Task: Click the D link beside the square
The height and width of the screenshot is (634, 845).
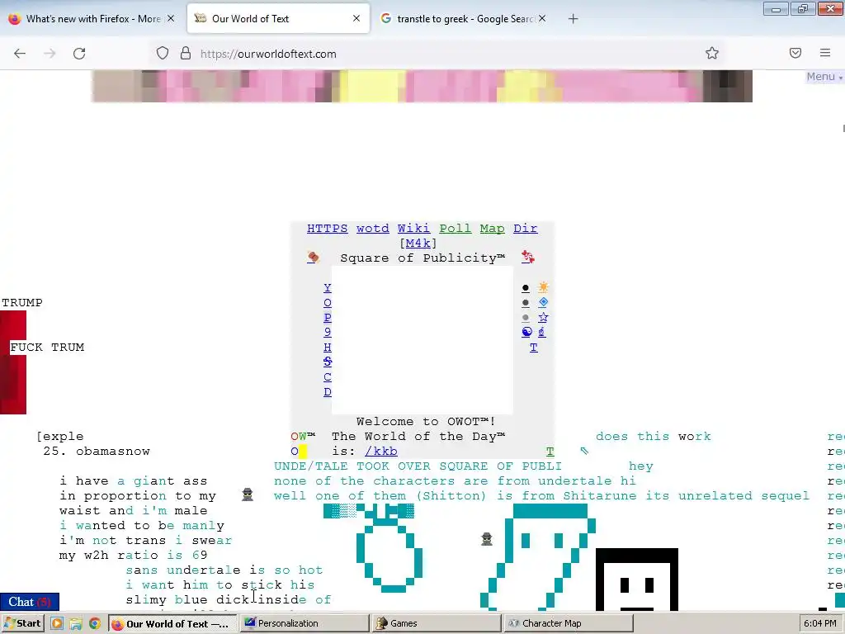Action: pyautogui.click(x=327, y=392)
